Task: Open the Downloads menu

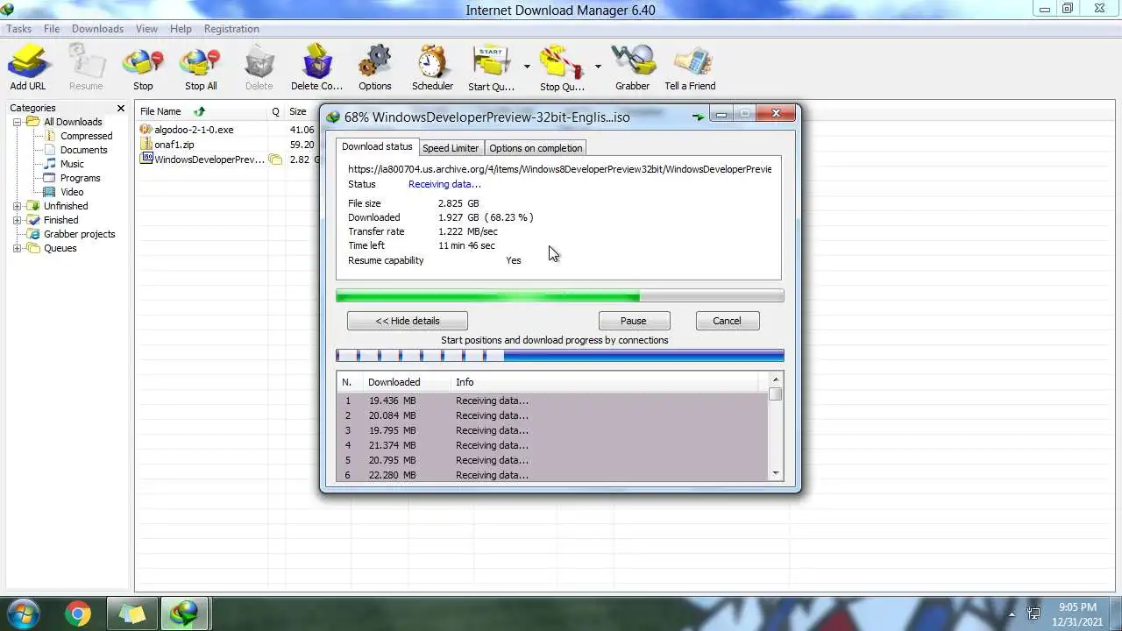Action: pos(97,29)
